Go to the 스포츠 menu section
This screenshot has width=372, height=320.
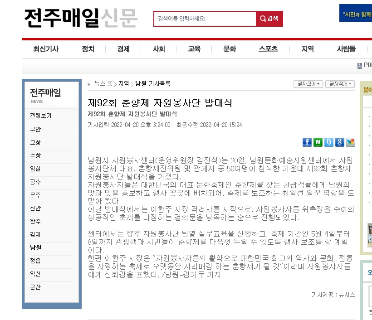point(268,49)
